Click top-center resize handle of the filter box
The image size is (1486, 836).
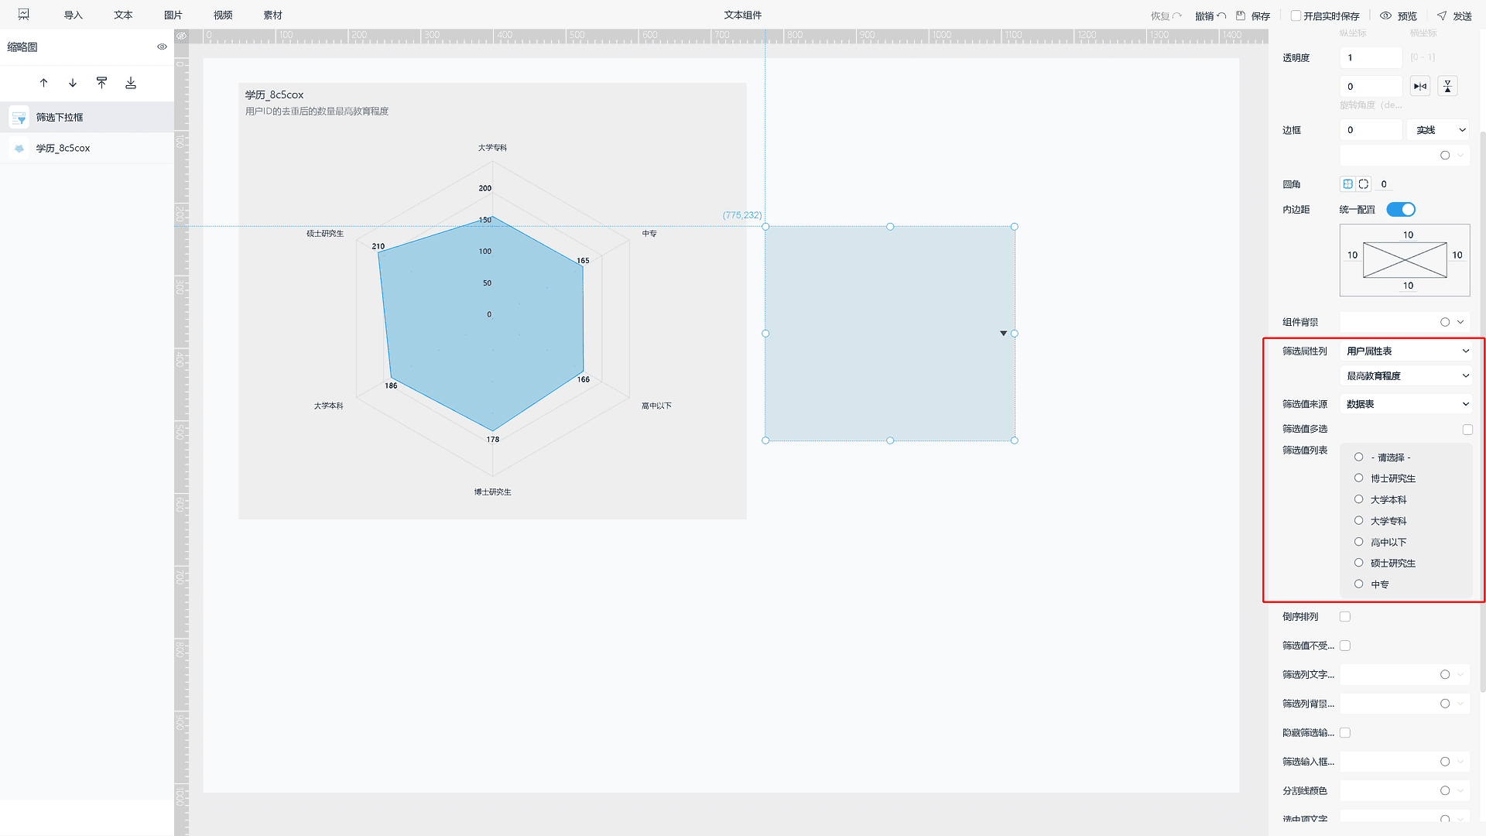tap(890, 227)
